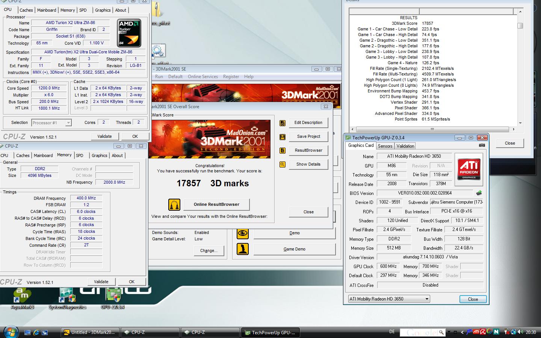Click the GPU-Z screenshot camera icon
The width and height of the screenshot is (541, 338).
482,145
